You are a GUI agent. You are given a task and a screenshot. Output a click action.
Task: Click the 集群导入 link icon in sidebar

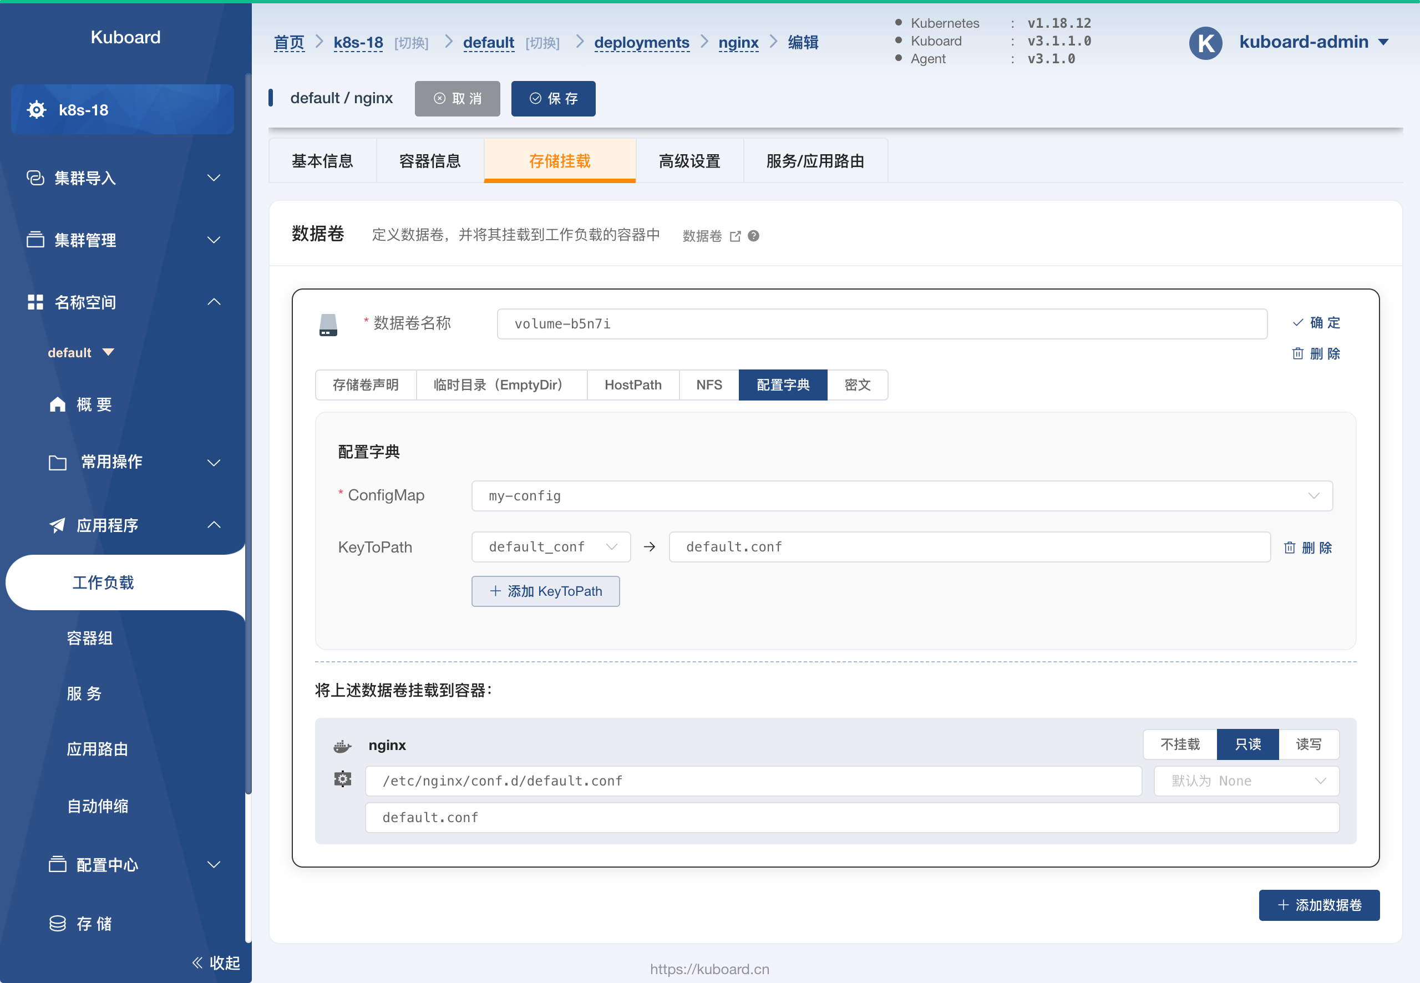pos(35,178)
